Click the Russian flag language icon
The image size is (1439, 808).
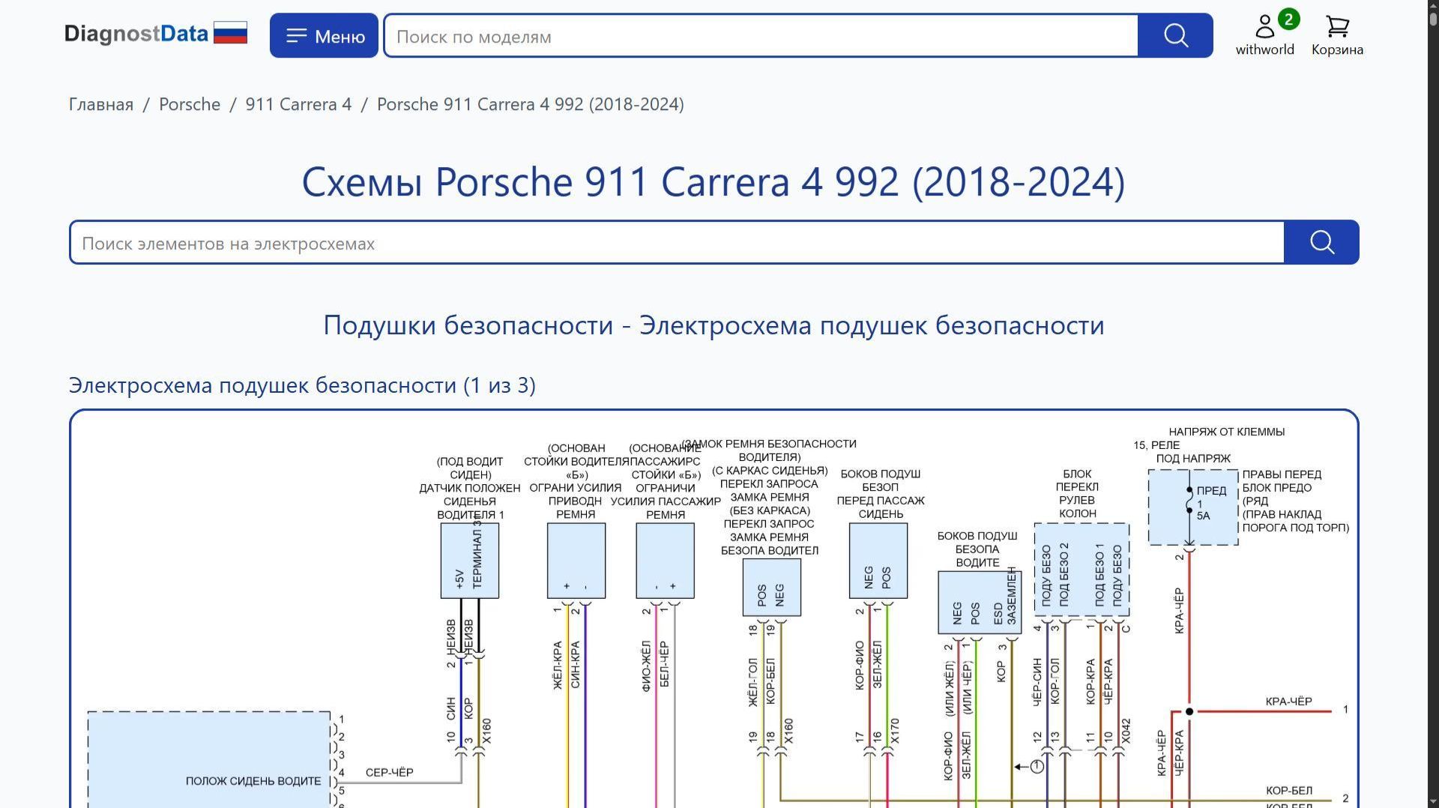point(230,33)
